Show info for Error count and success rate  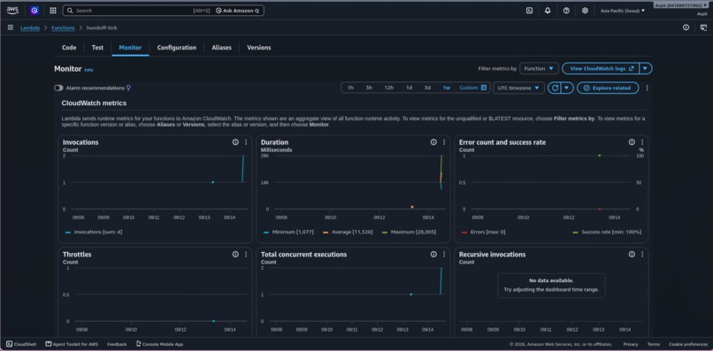click(632, 141)
